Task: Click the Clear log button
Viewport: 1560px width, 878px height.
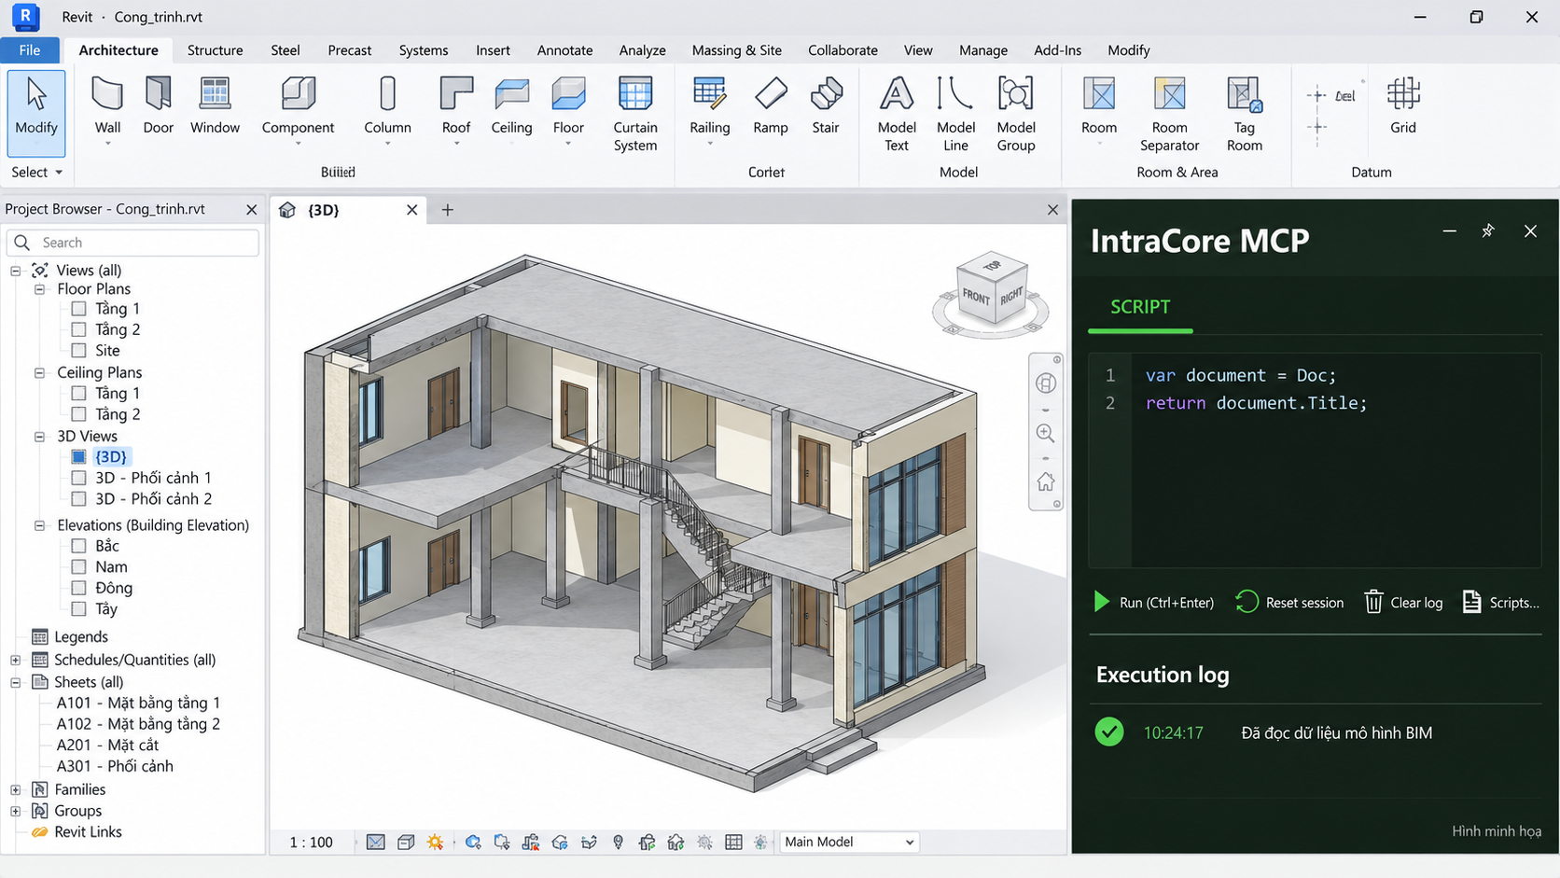Action: [x=1403, y=603]
